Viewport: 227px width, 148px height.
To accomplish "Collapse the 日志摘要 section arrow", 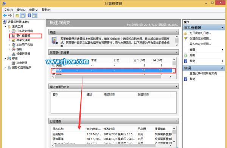I will (x=176, y=121).
